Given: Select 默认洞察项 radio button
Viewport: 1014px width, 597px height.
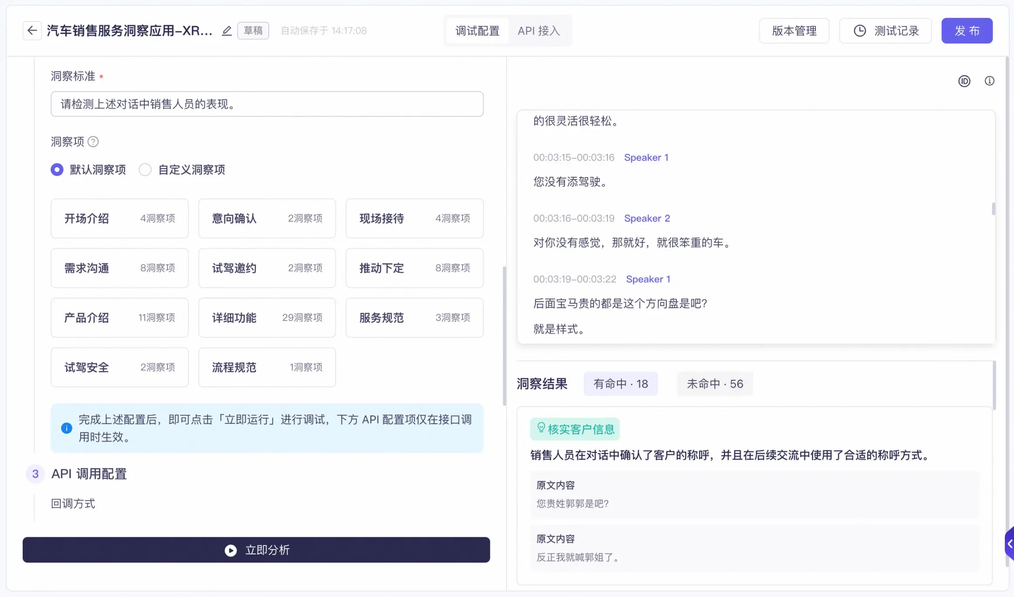Looking at the screenshot, I should pos(57,170).
